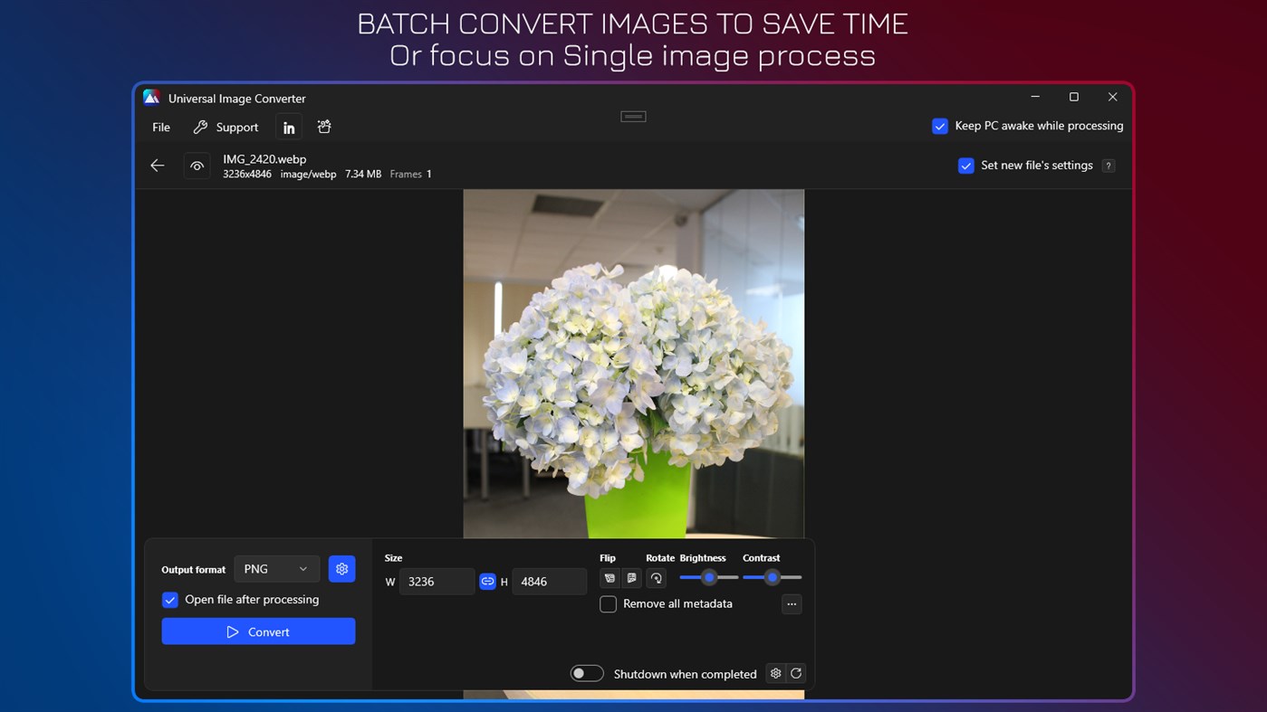
Task: Open the preview with the eye icon
Action: (197, 166)
